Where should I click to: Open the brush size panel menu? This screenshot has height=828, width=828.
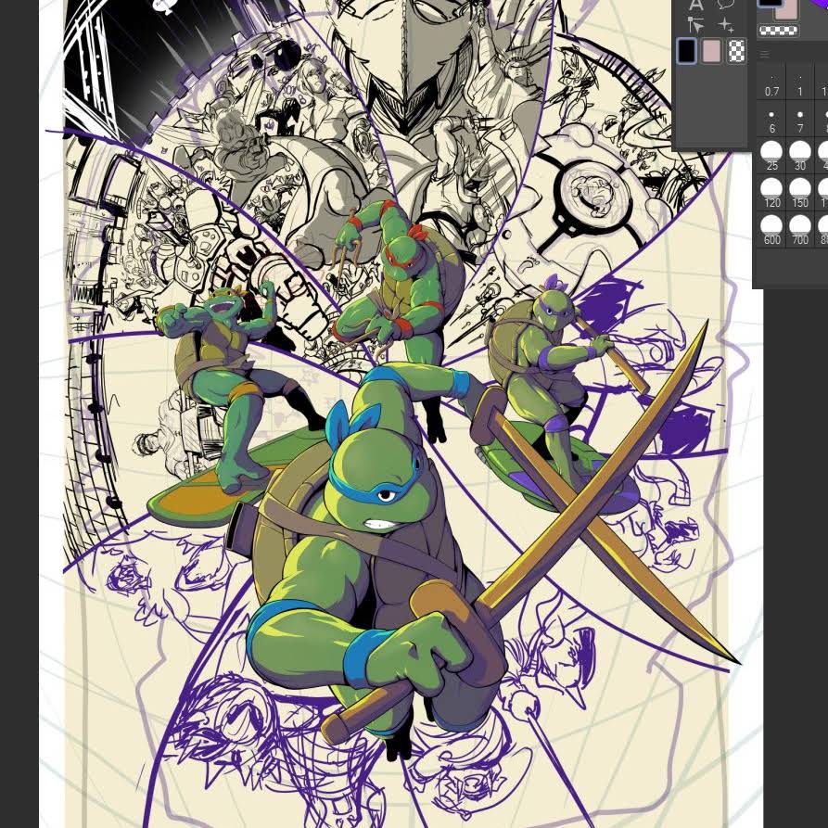pos(764,55)
